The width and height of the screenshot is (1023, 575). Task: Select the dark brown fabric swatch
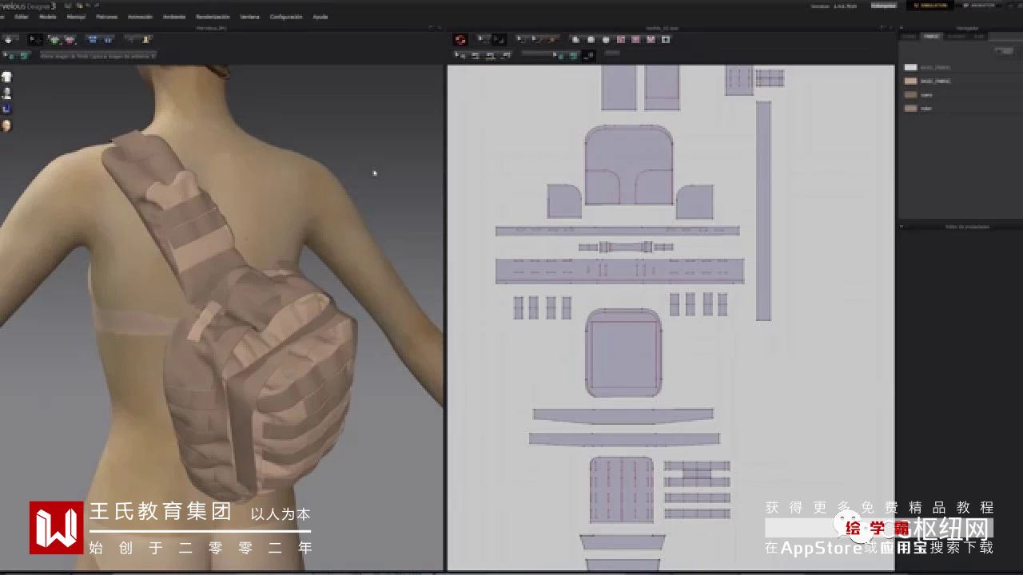point(910,94)
